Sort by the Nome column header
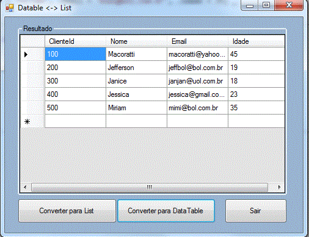The image size is (309, 237). click(x=136, y=41)
